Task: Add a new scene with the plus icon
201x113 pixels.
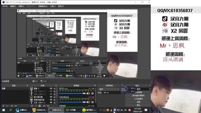Action: click(3, 106)
